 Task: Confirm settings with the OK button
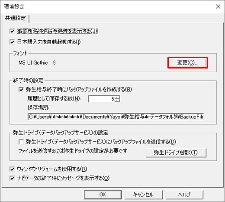coord(103,195)
